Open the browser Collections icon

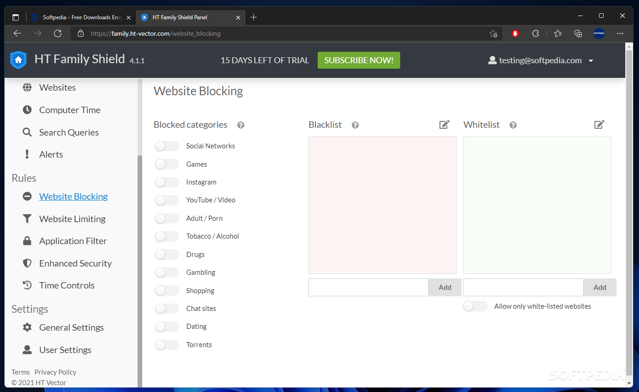pos(578,33)
